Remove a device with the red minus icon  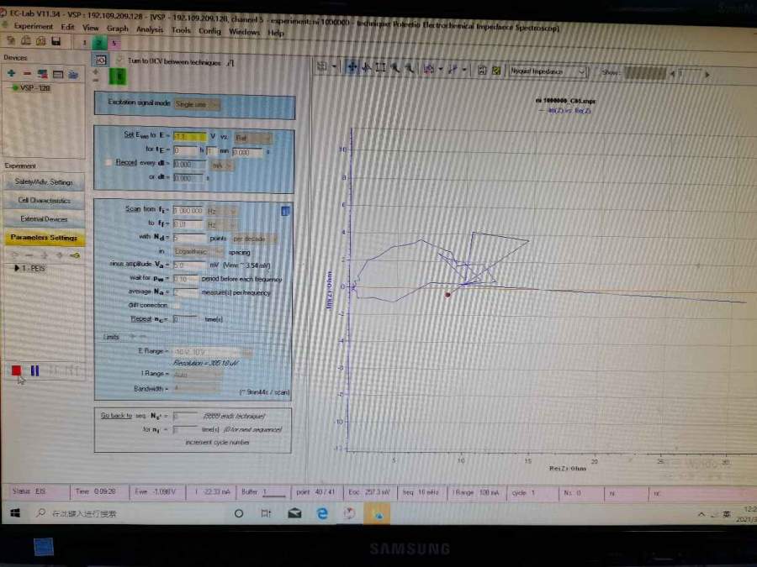tap(27, 74)
